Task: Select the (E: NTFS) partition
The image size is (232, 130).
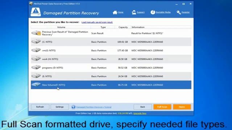Action: [111, 76]
